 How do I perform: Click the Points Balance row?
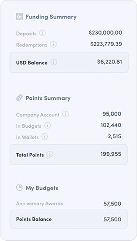pos(68,219)
